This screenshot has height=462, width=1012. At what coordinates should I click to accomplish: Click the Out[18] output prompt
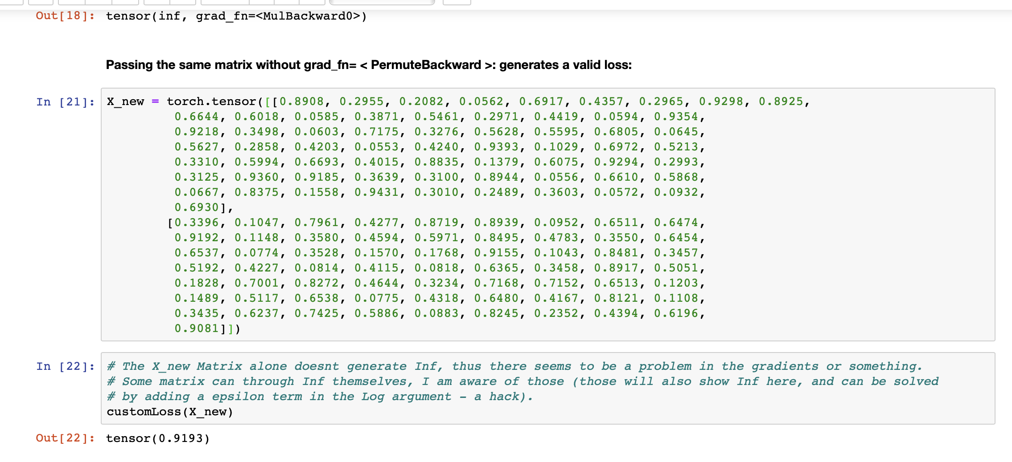click(x=65, y=16)
